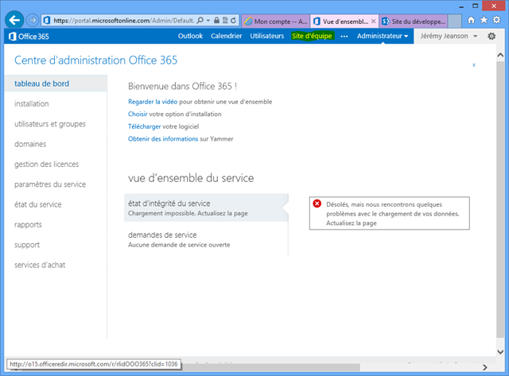Open Internet Explorer tools gear
Viewport: 509px width, 376px height.
coord(496,20)
